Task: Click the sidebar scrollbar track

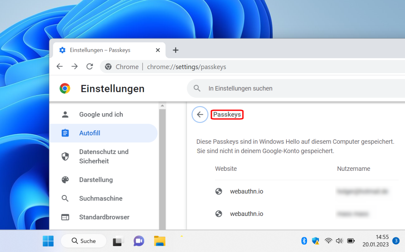Action: click(x=162, y=169)
